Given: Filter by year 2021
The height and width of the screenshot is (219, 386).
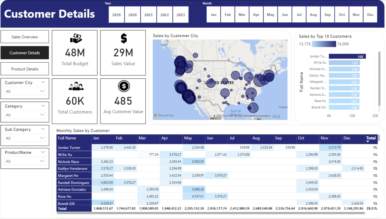Looking at the screenshot, I should click(x=148, y=15).
